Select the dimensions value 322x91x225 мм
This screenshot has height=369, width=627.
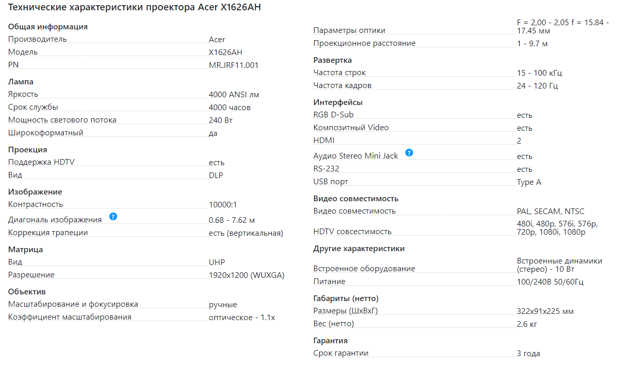[545, 311]
